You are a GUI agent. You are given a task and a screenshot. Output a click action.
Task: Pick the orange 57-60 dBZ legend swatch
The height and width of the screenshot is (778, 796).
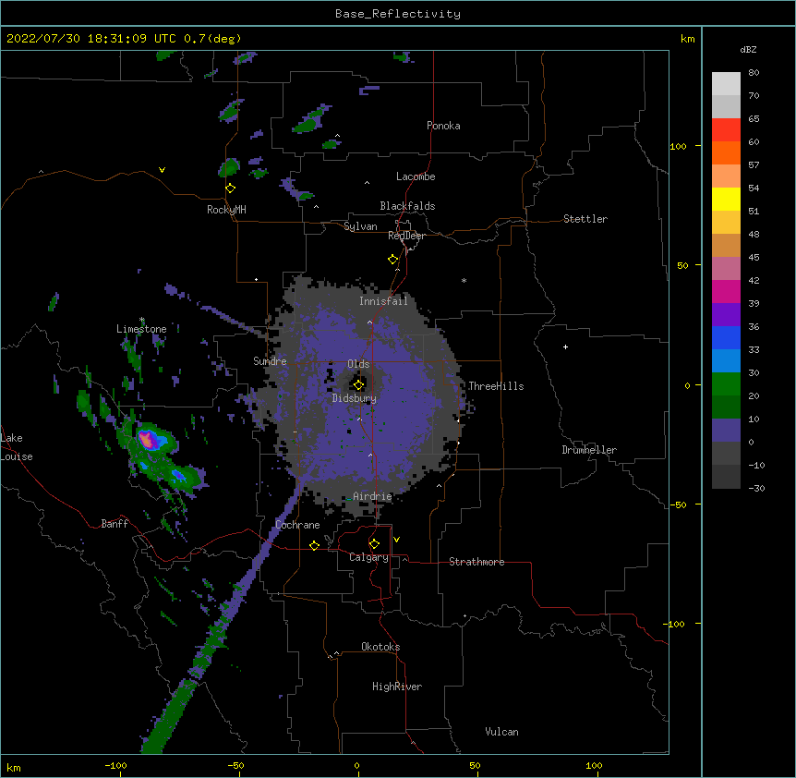click(x=726, y=152)
